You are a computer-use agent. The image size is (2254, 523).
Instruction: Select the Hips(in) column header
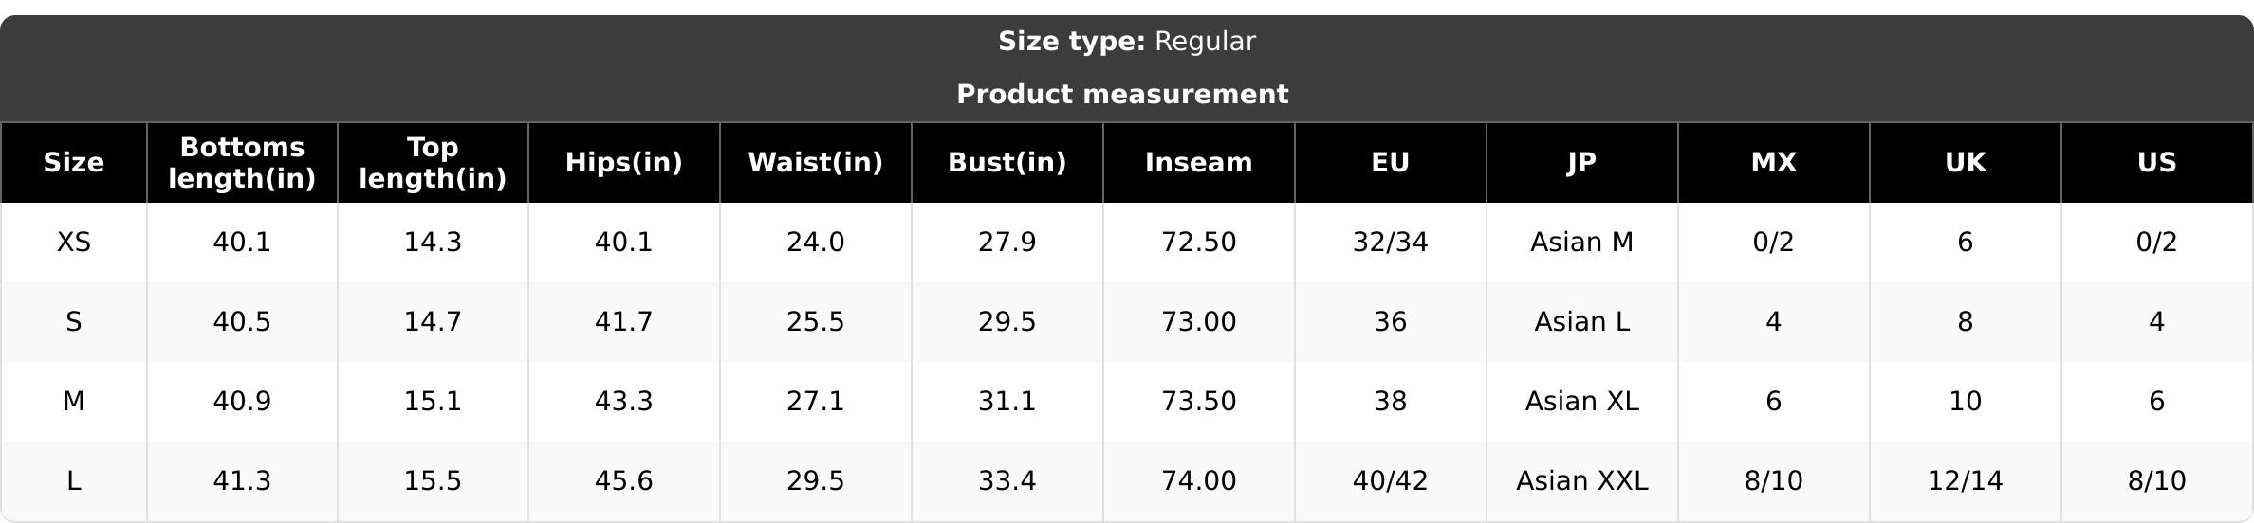(624, 163)
